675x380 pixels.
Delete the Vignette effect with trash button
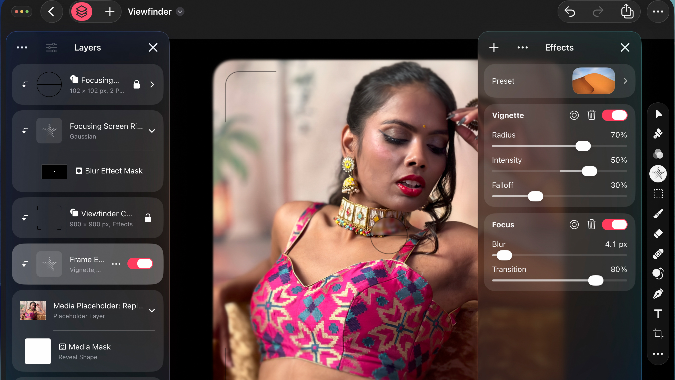tap(591, 115)
